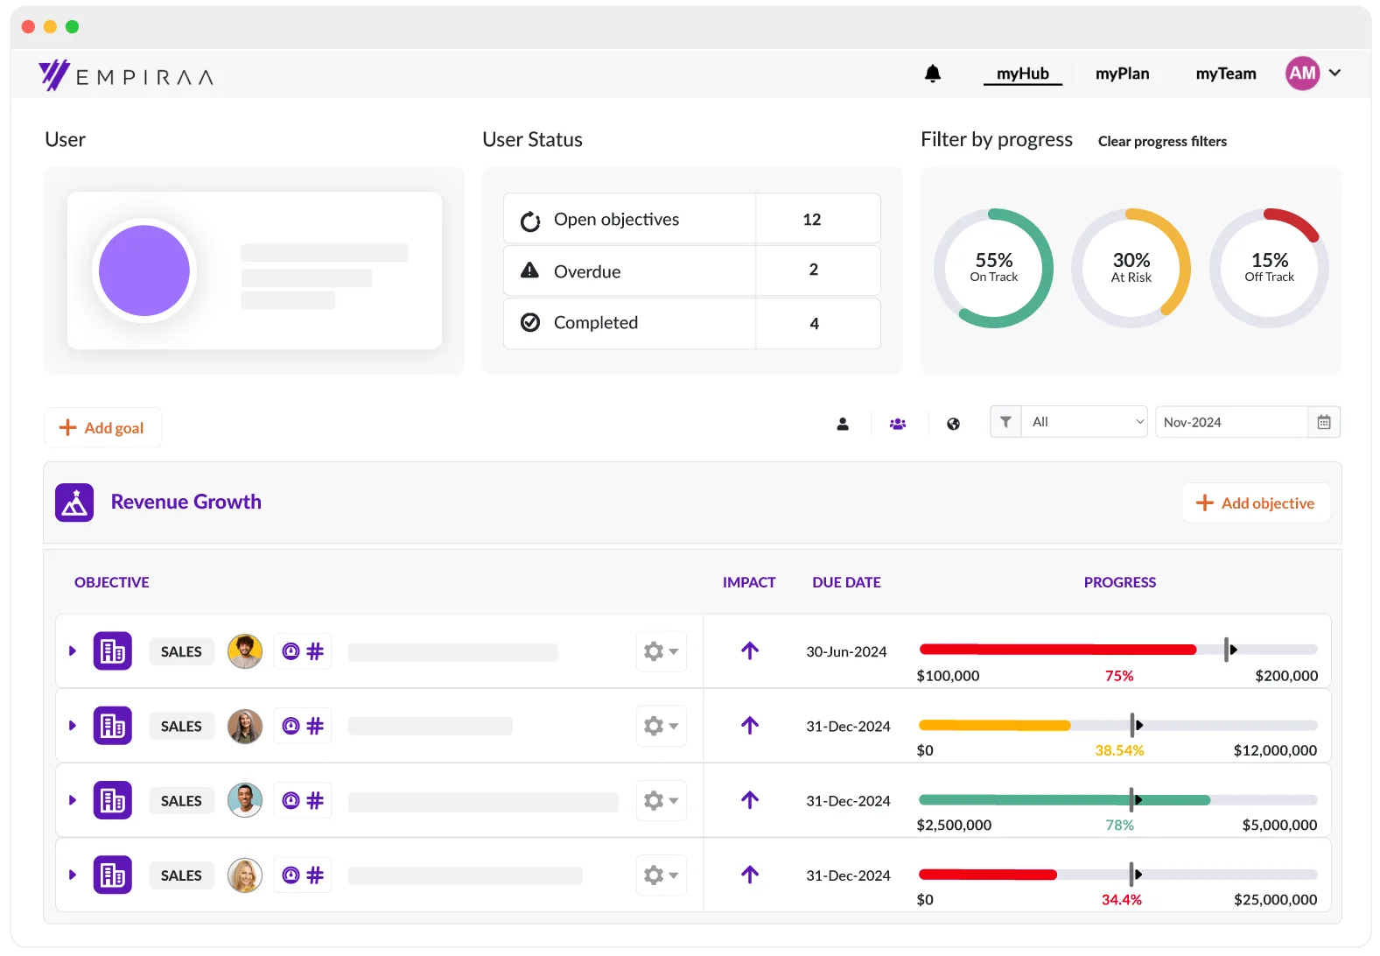Select the single-user view icon
The width and height of the screenshot is (1380, 956).
843,424
